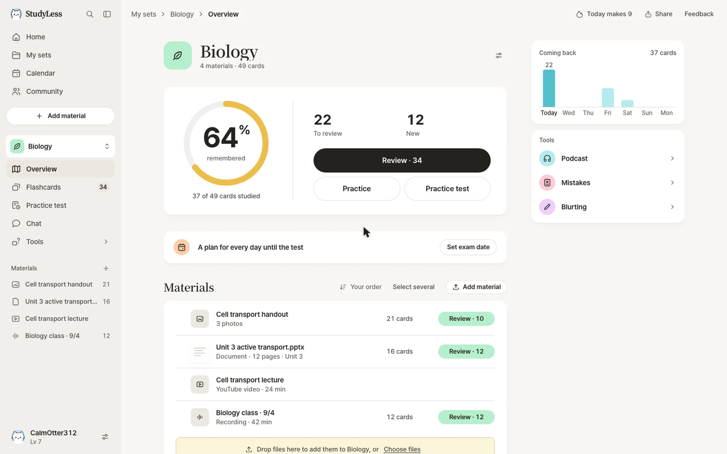The height and width of the screenshot is (454, 727).
Task: Click the Mistakes tool icon
Action: click(547, 183)
